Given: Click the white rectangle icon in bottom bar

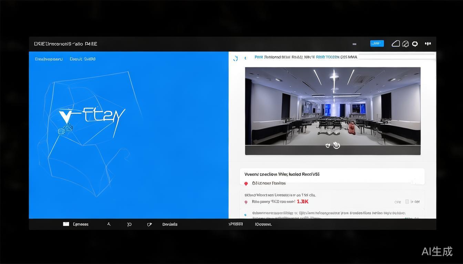Looking at the screenshot, I should [x=66, y=224].
